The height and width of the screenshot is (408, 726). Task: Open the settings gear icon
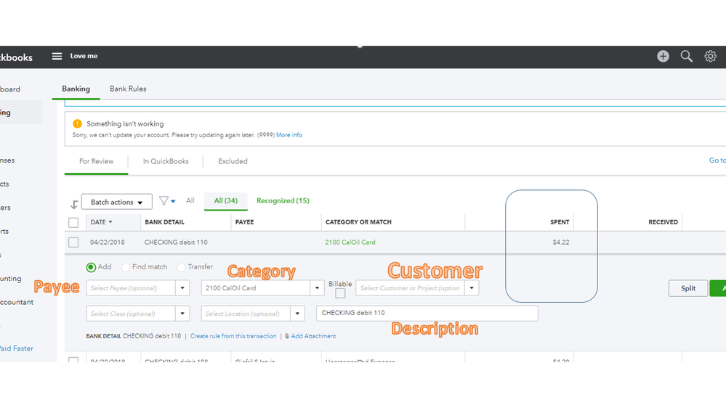pyautogui.click(x=710, y=57)
